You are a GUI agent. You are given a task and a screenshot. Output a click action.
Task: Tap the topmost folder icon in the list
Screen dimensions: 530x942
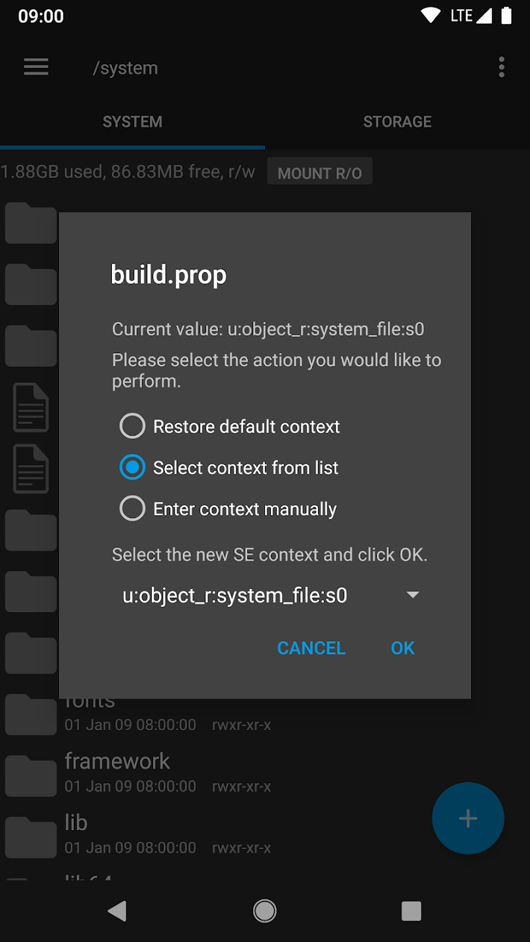pos(31,223)
